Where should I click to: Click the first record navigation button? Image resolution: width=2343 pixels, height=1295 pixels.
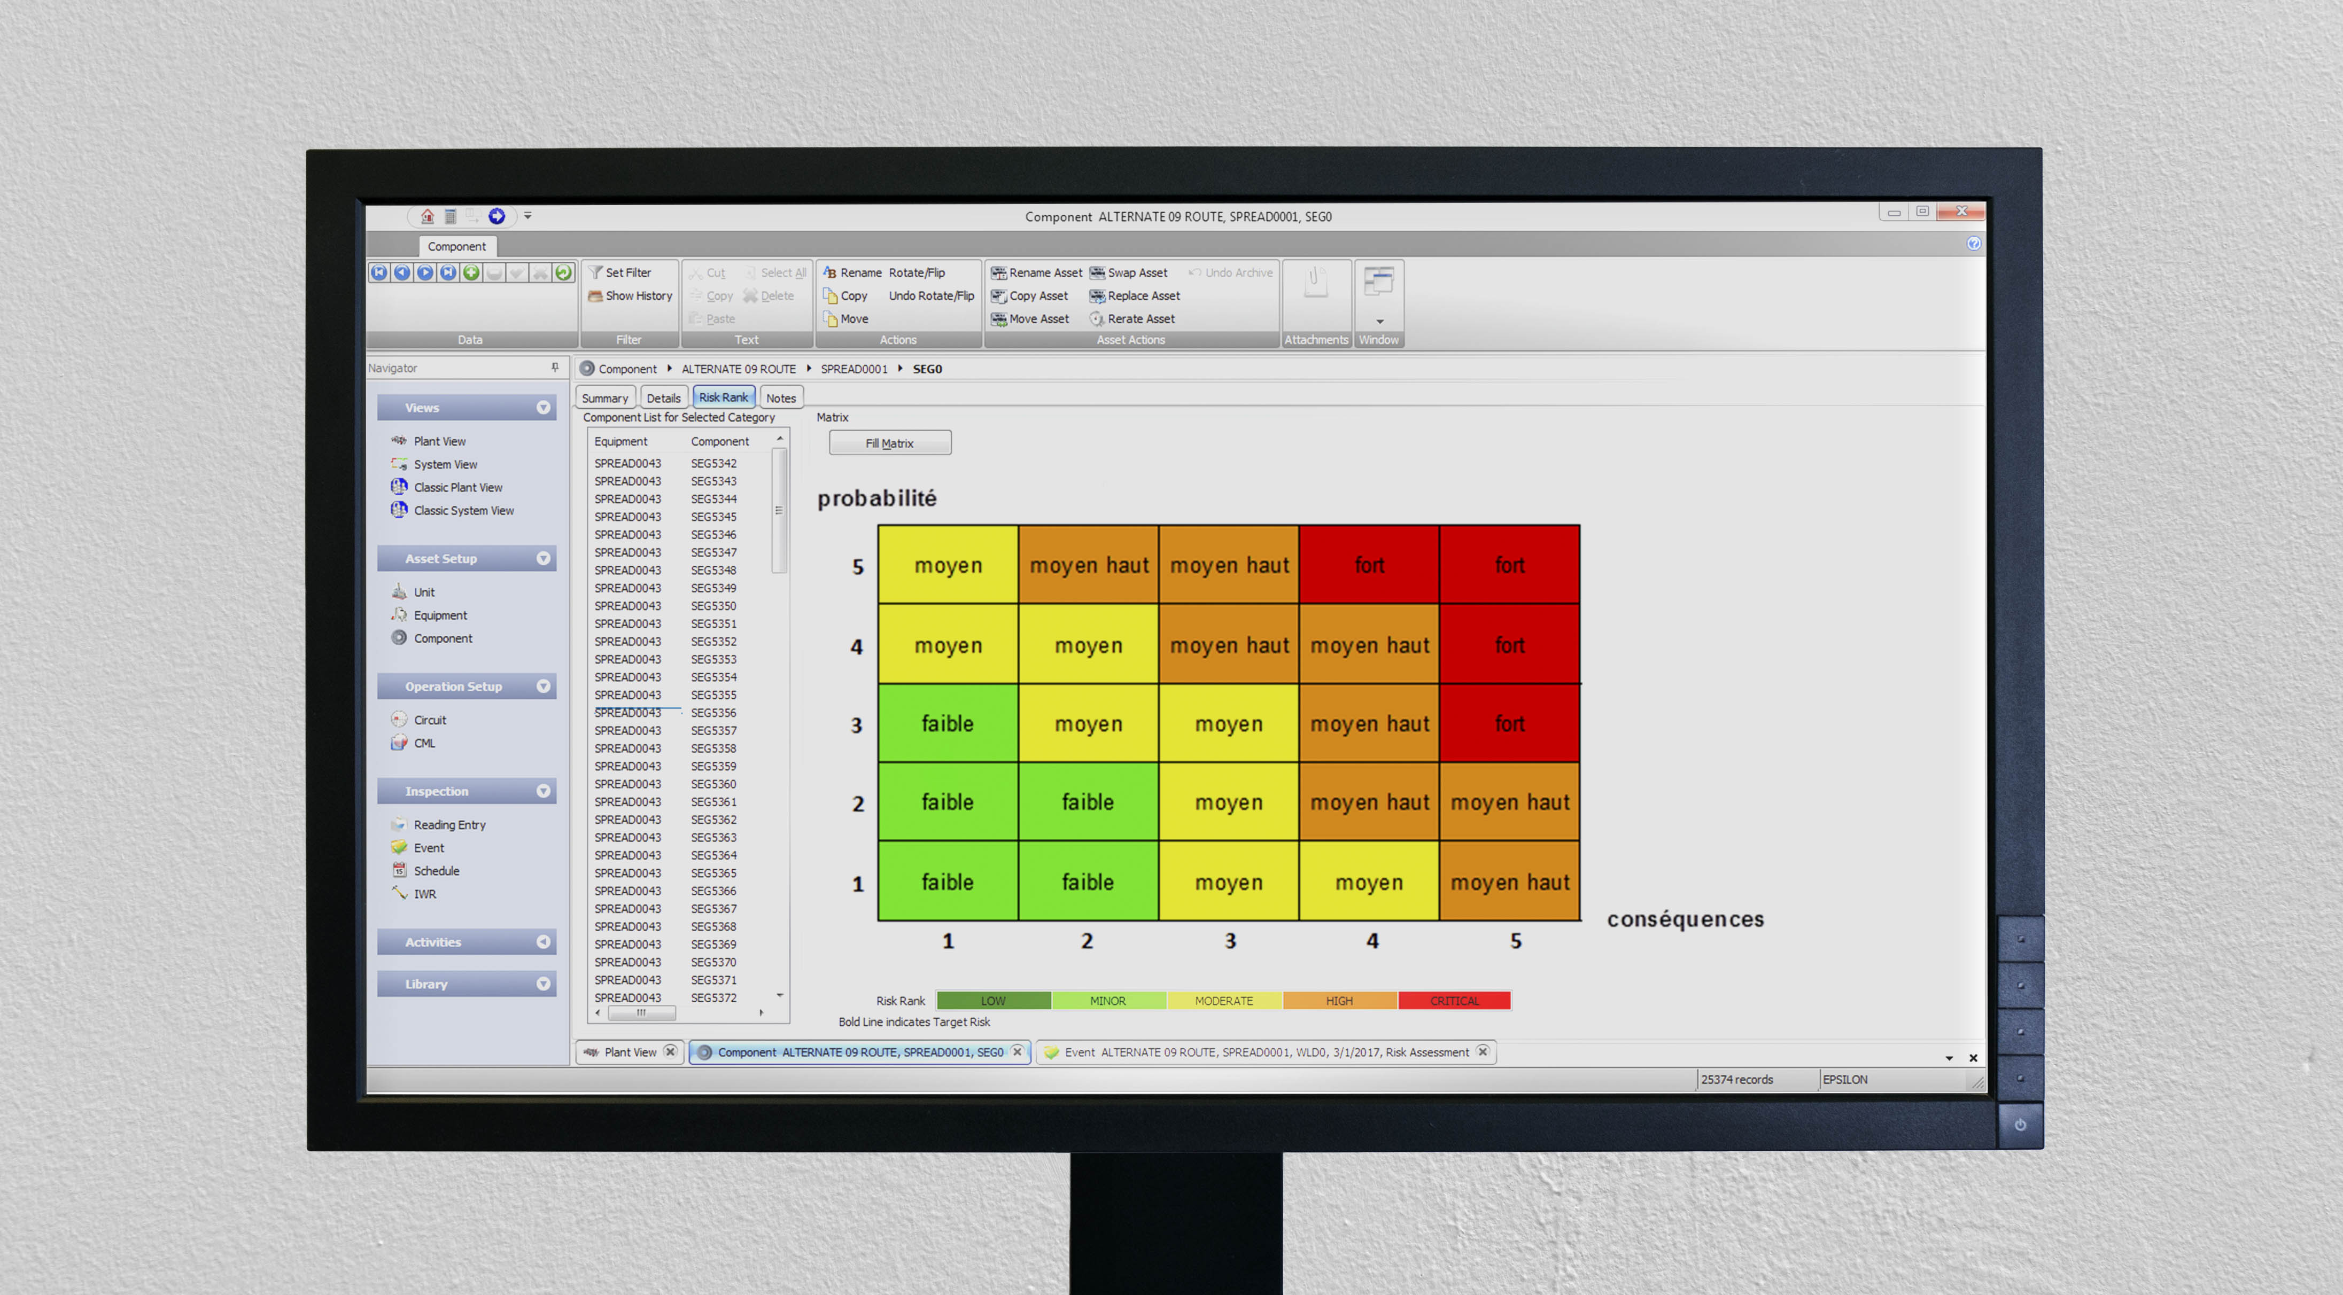coord(379,272)
